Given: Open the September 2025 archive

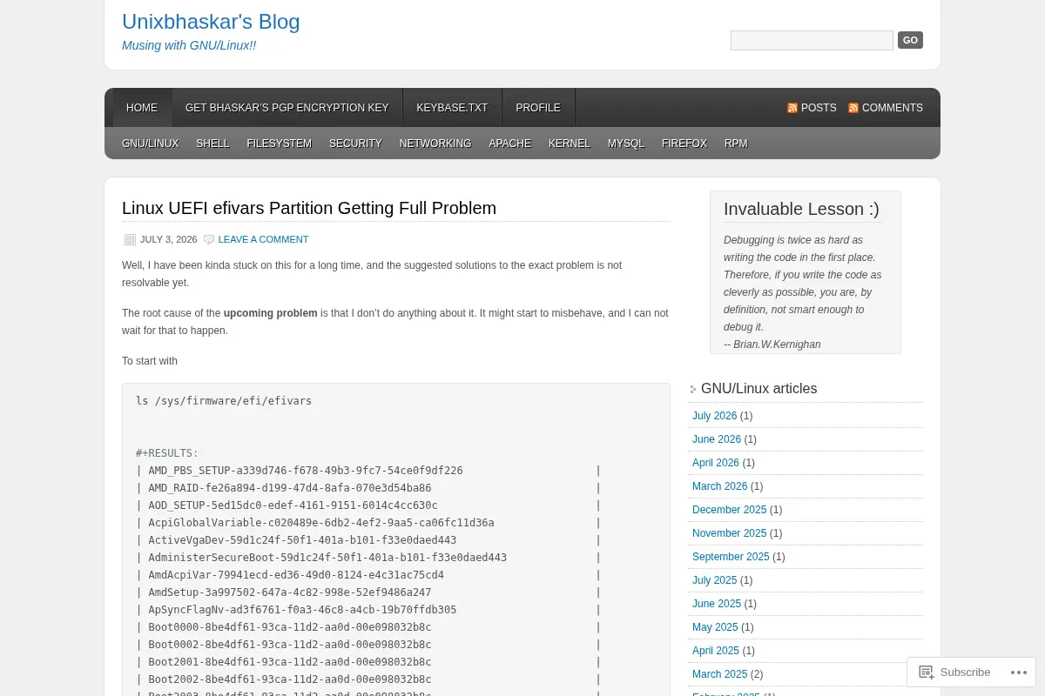Looking at the screenshot, I should (x=731, y=557).
